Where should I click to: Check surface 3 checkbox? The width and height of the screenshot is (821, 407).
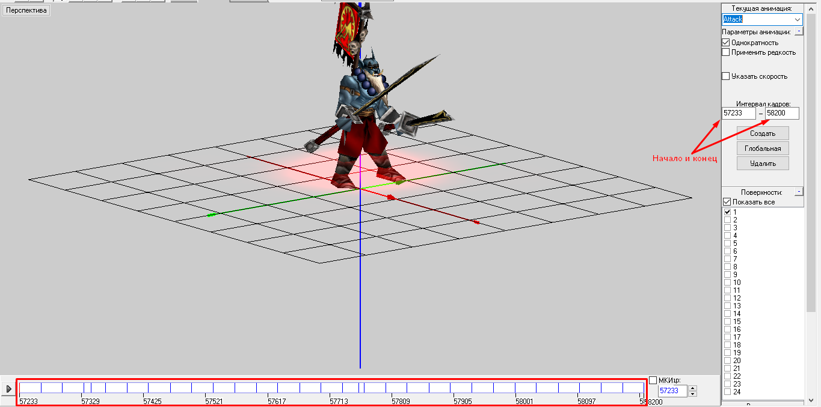(x=727, y=228)
